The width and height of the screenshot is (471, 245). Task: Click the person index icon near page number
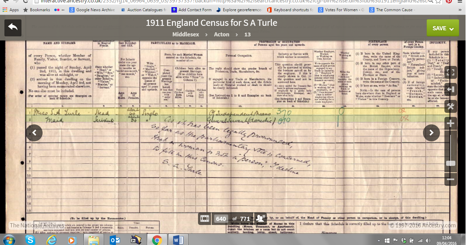pyautogui.click(x=260, y=219)
